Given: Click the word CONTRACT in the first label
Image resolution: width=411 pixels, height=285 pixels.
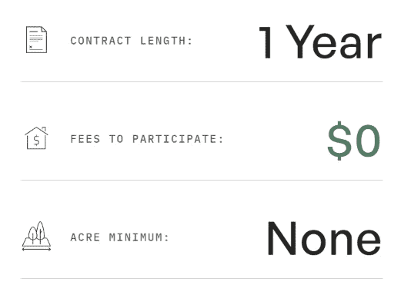Looking at the screenshot, I should (x=101, y=41).
